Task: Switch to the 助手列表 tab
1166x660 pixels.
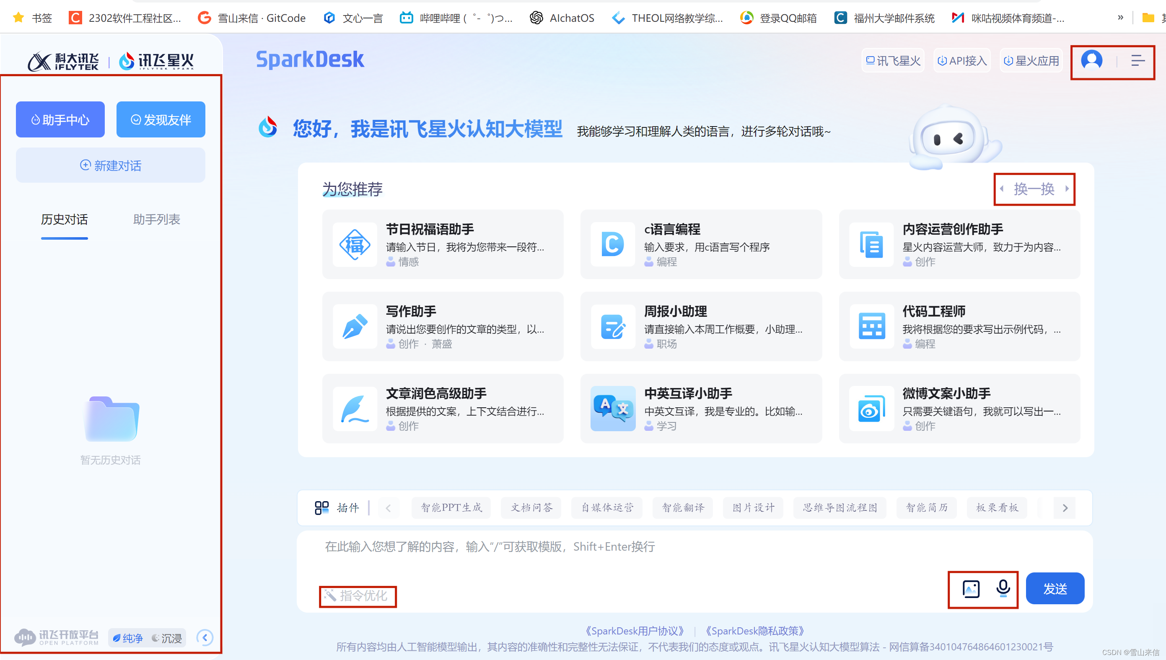Action: 156,220
